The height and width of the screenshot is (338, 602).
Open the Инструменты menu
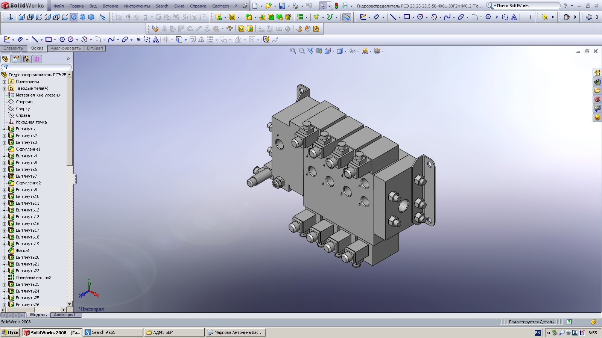pyautogui.click(x=137, y=6)
